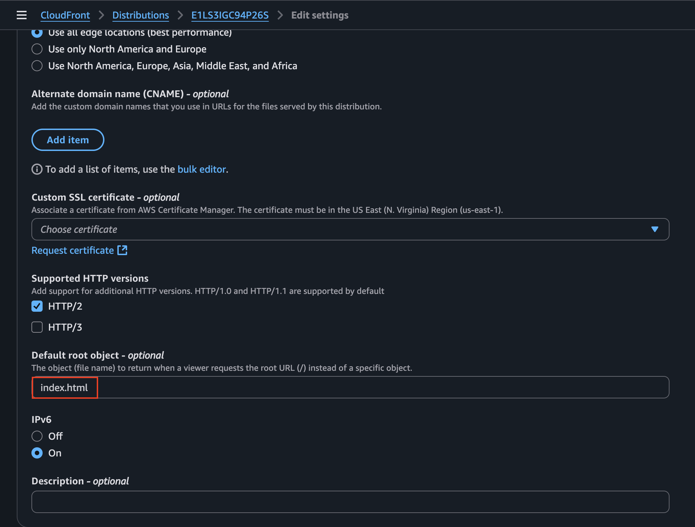Click the Add item button
The height and width of the screenshot is (527, 695).
click(67, 140)
